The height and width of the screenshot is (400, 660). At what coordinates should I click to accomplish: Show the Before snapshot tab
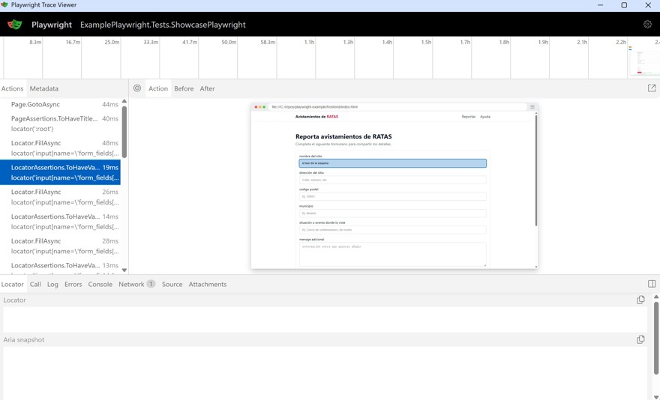pos(184,88)
